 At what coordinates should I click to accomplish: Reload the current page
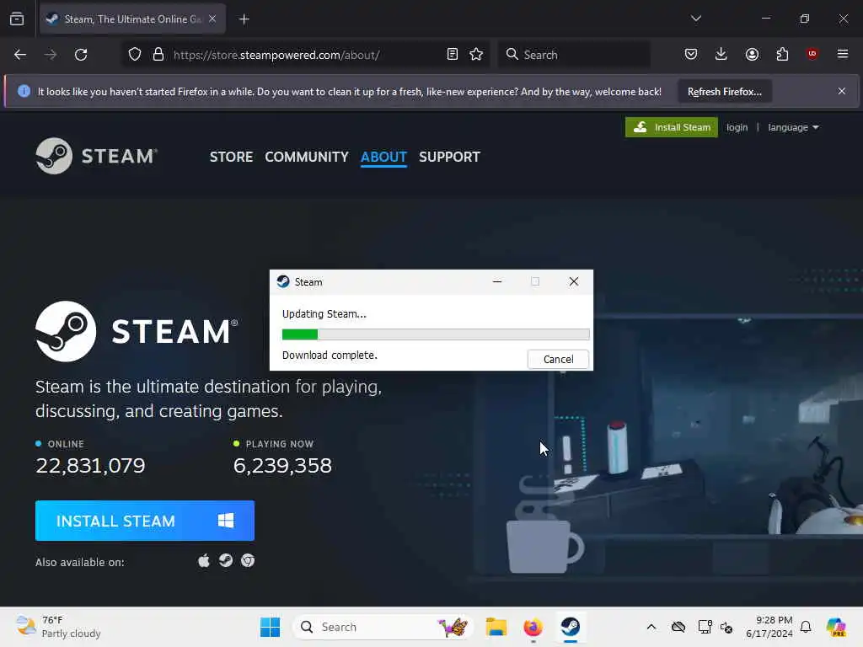point(81,55)
